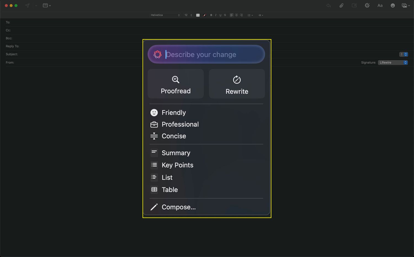Open the Helvetica font dropdown
Screen dimensions: 414x257
pyautogui.click(x=165, y=15)
